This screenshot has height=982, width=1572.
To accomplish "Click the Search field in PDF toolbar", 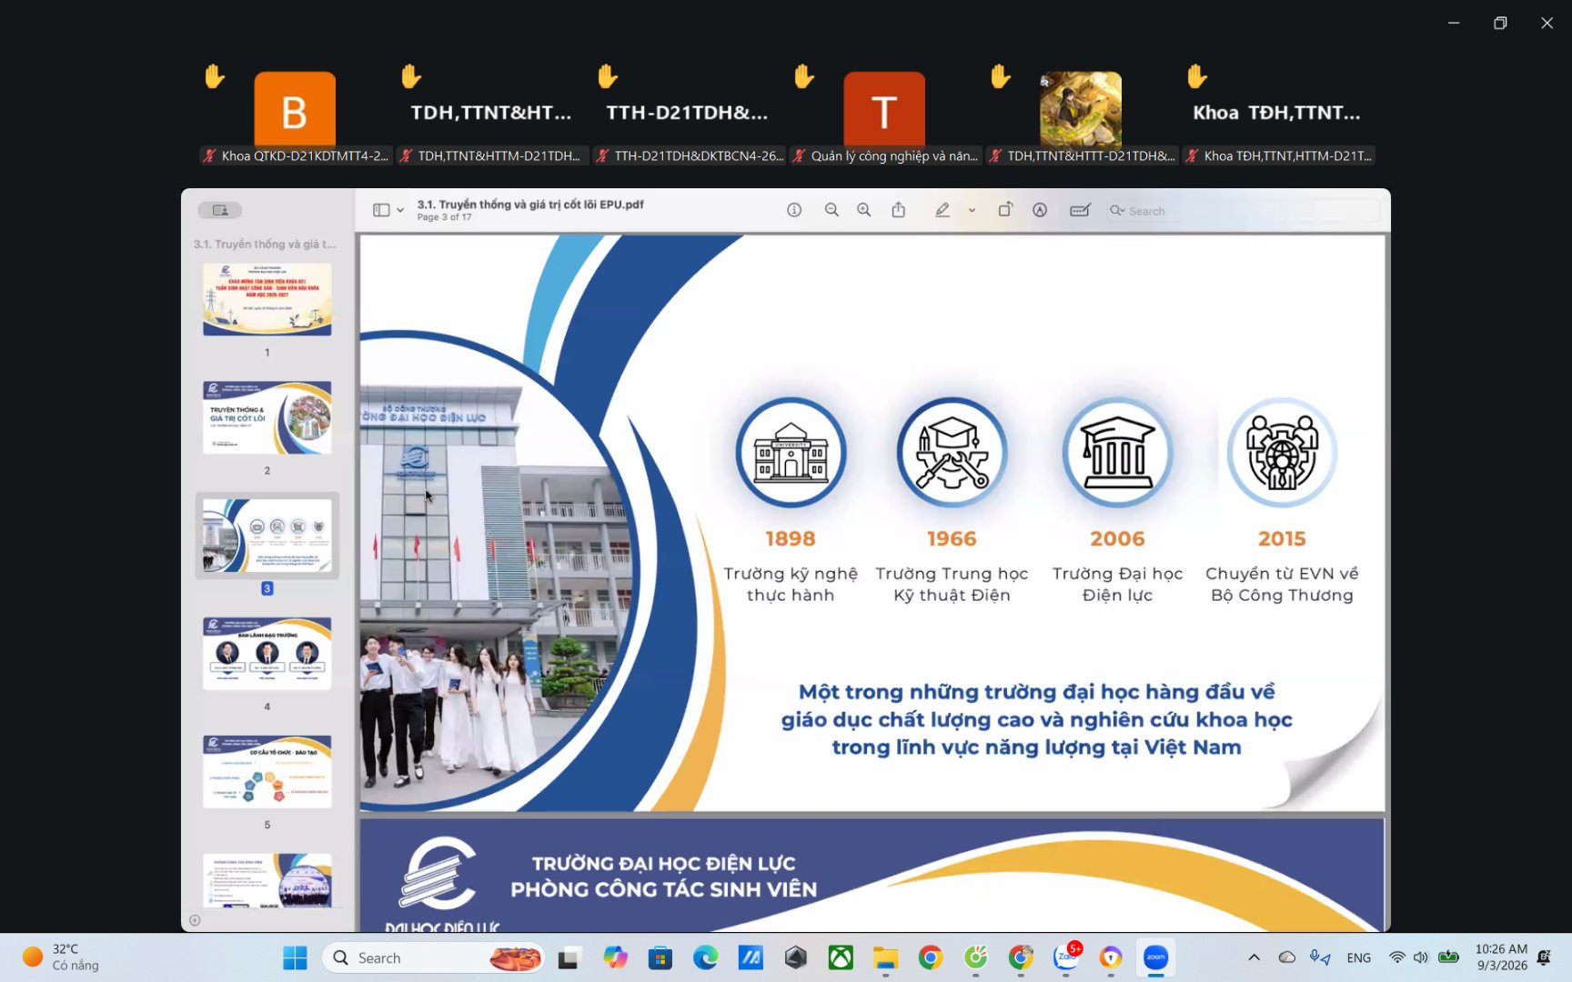I will [1243, 210].
